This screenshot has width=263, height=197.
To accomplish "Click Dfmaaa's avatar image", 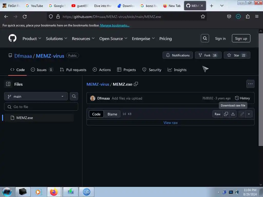I will coord(92,98).
